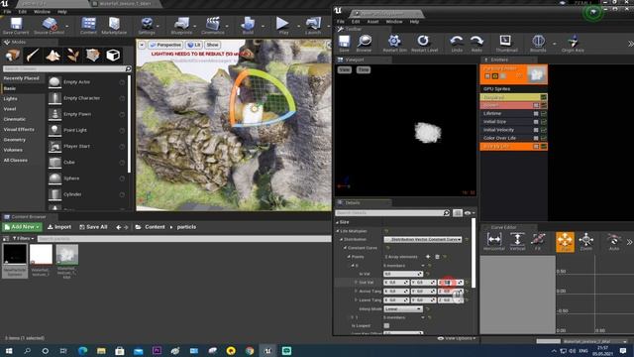Viewport: 634px width, 357px height.
Task: Open the Blueprints toolbar button
Action: [181, 26]
